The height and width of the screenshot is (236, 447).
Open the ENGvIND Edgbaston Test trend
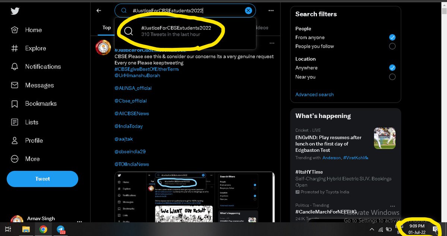click(328, 144)
